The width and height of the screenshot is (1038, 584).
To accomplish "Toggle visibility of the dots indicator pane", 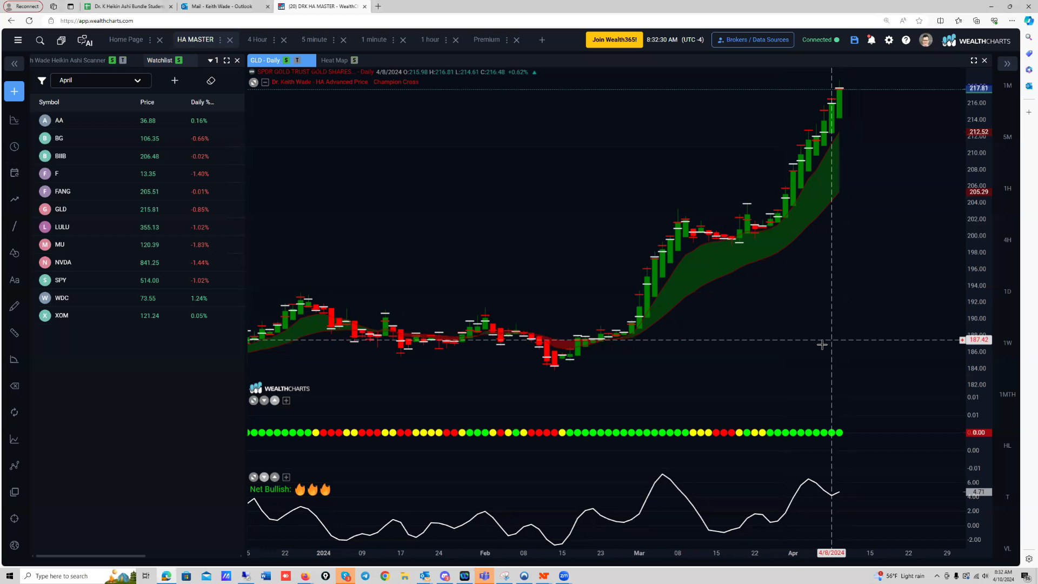I will [253, 401].
